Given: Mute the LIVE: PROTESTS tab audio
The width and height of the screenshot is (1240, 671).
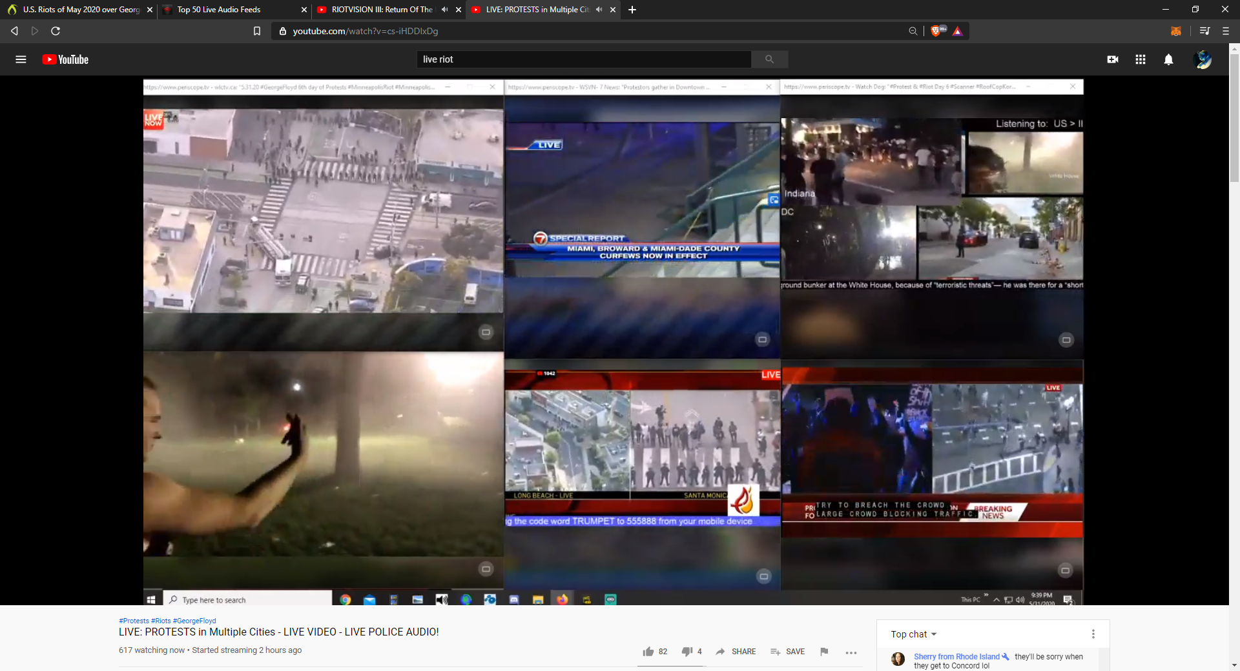Looking at the screenshot, I should 599,10.
